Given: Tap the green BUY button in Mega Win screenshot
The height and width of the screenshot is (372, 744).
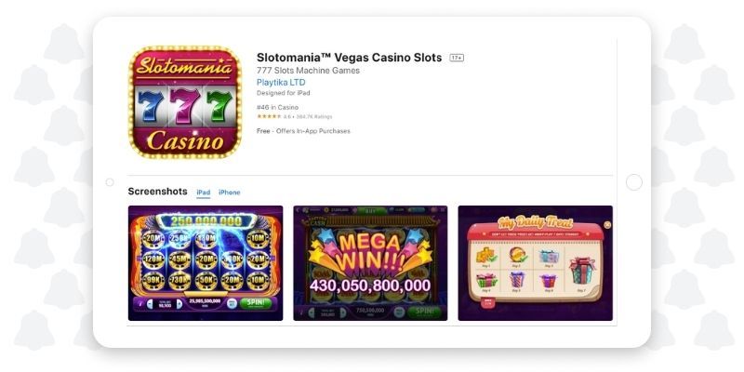Looking at the screenshot, I should (371, 210).
